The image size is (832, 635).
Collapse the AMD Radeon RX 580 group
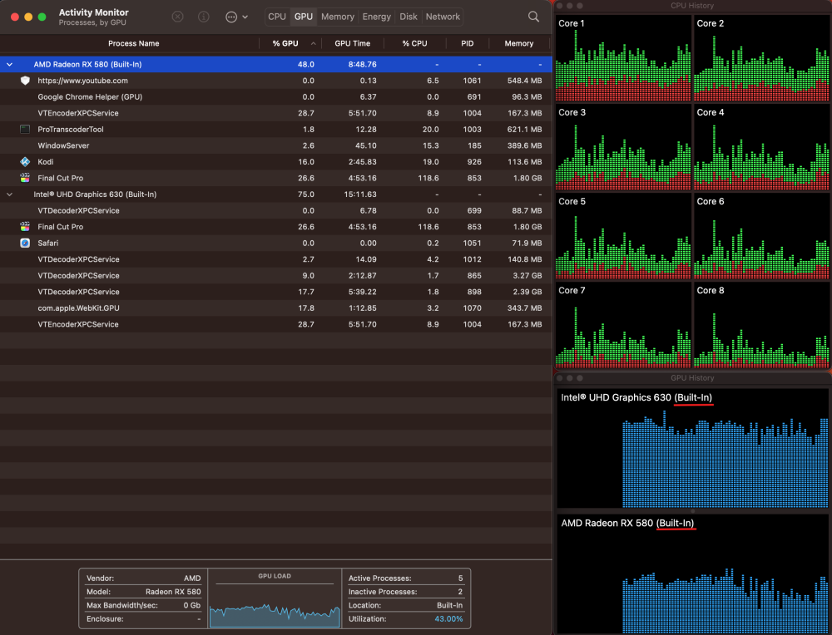pos(9,64)
